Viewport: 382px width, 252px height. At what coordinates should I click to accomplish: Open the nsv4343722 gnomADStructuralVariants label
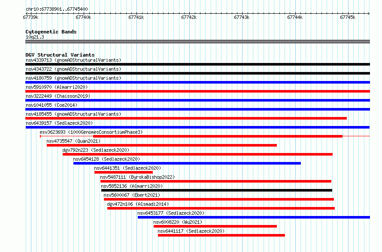click(x=73, y=69)
